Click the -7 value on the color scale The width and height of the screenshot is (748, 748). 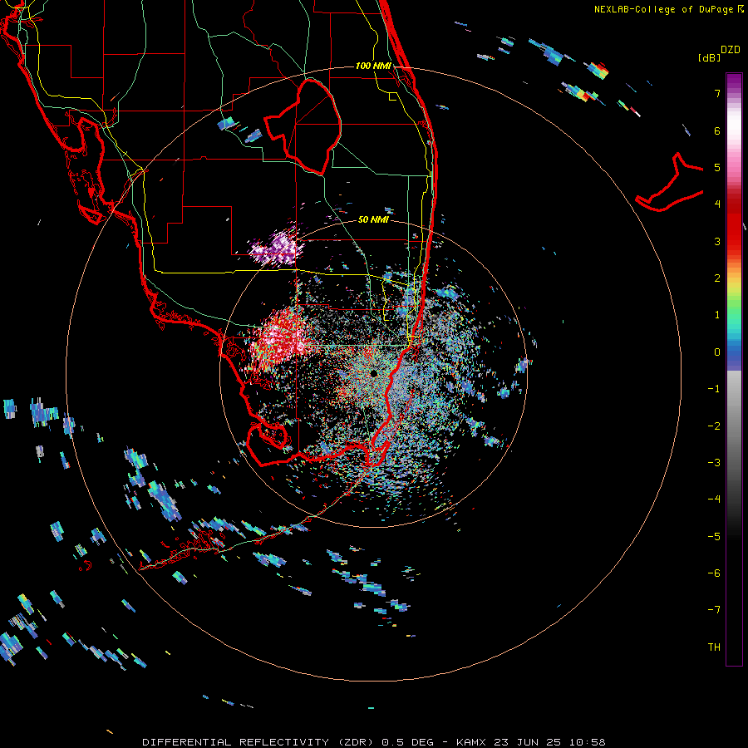(x=714, y=610)
